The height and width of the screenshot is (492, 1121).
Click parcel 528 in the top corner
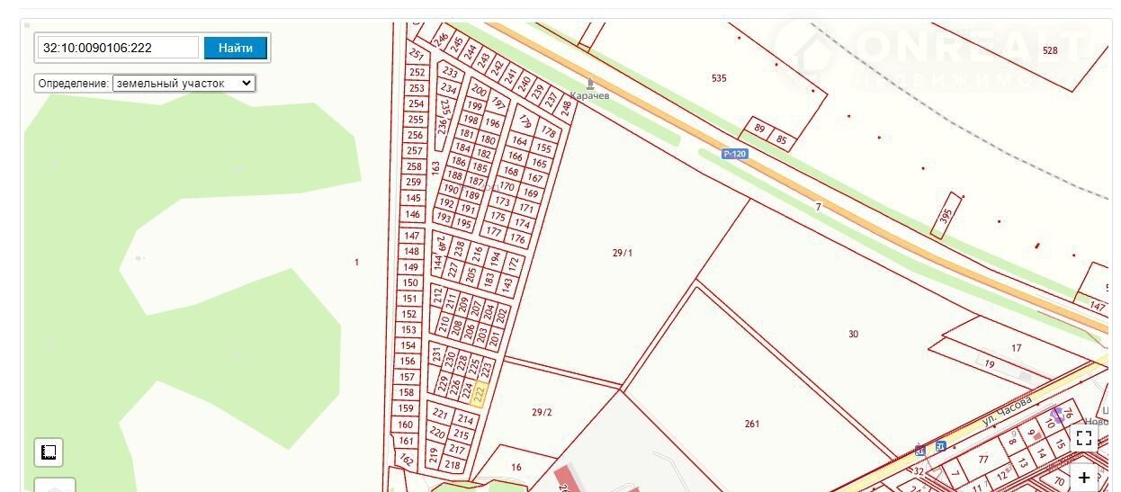tap(1050, 50)
